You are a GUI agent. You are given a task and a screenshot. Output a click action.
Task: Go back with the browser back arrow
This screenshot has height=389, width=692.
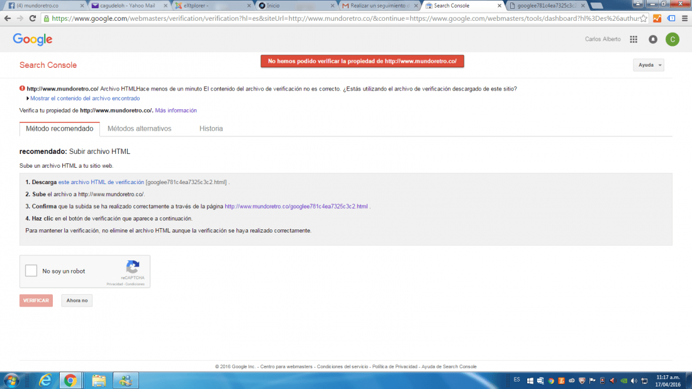tap(8, 18)
